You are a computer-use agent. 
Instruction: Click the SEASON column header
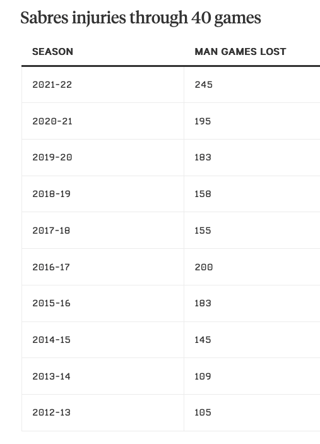click(x=52, y=52)
